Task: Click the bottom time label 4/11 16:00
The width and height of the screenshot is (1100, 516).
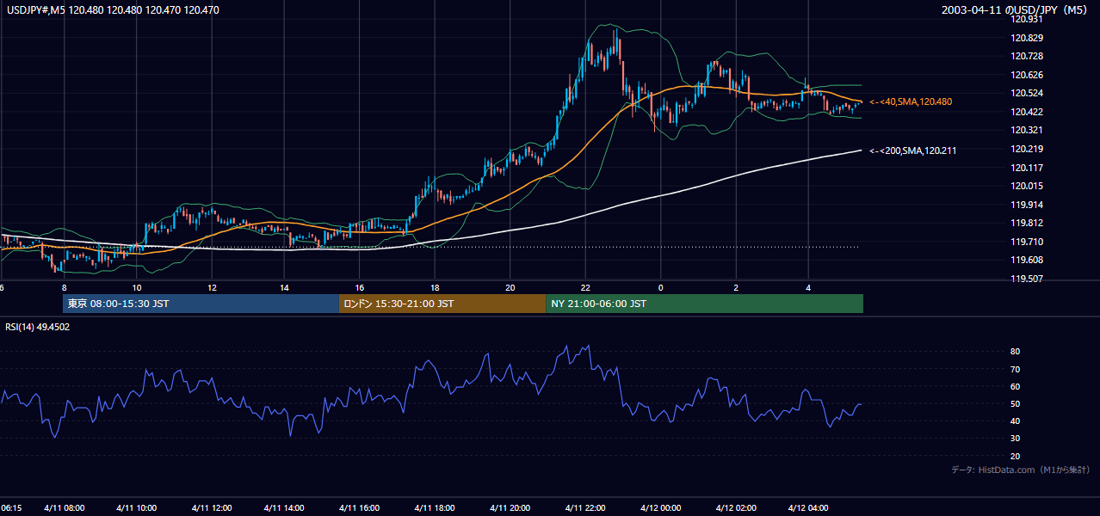Action: (360, 508)
